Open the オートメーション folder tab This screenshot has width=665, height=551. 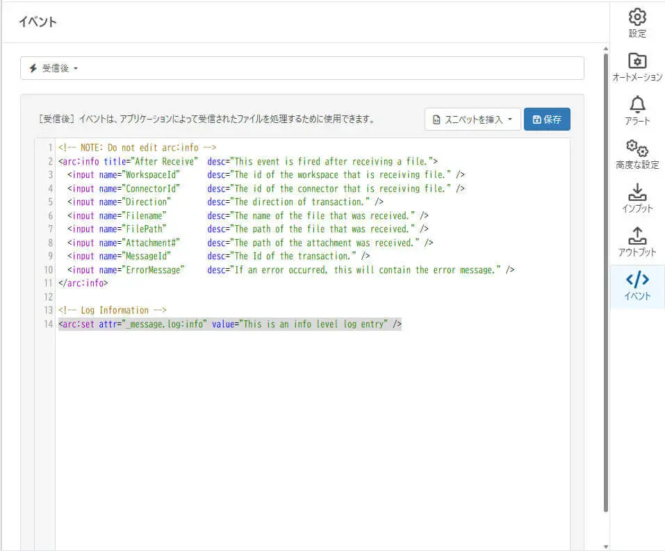(x=637, y=67)
